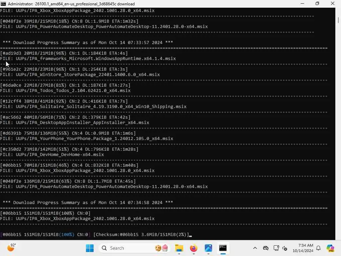
Task: Open the network display tray icon
Action: [x=276, y=248]
